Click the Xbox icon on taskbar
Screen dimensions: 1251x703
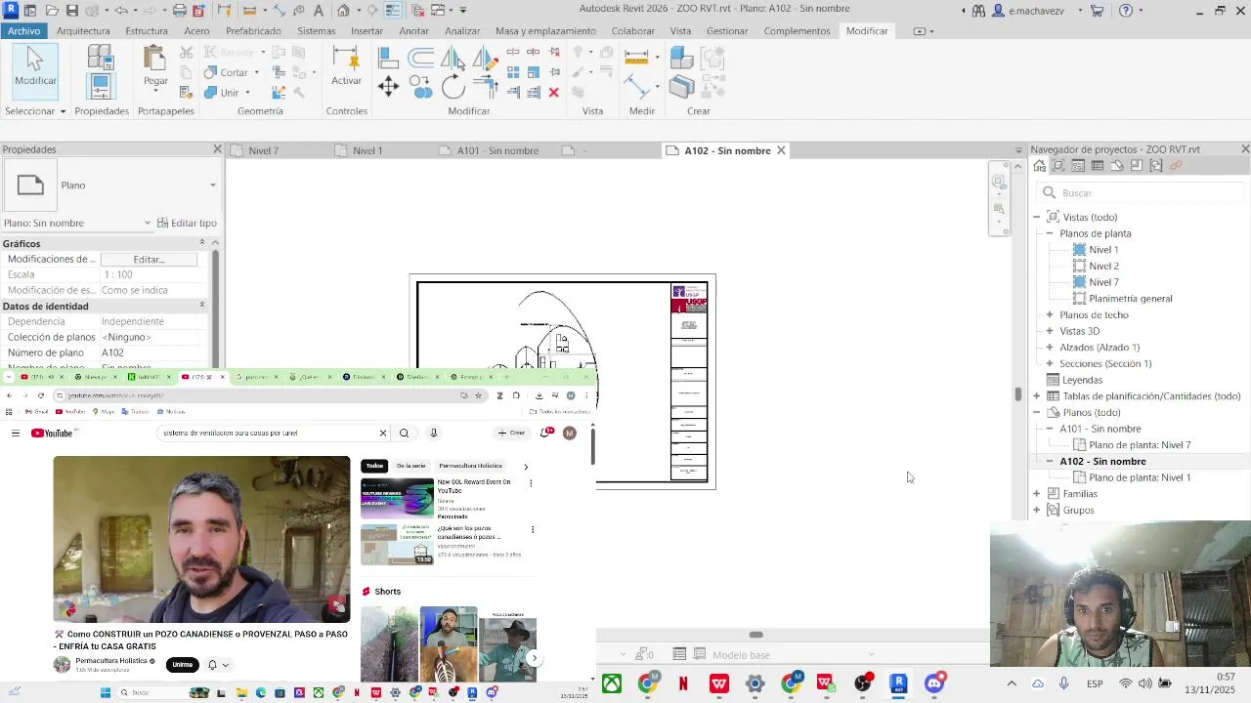[611, 683]
